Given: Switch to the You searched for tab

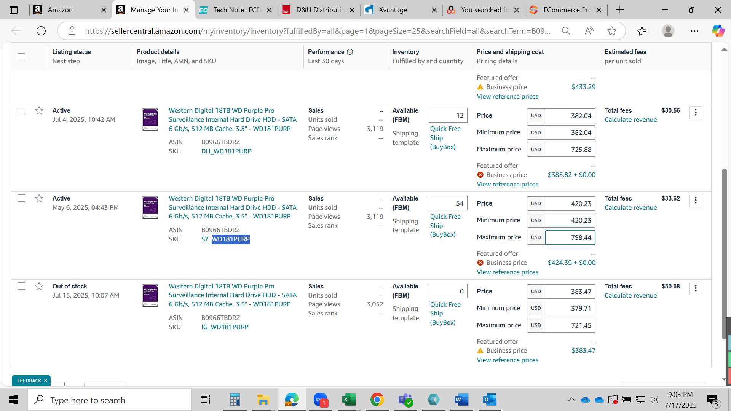Looking at the screenshot, I should click(484, 10).
